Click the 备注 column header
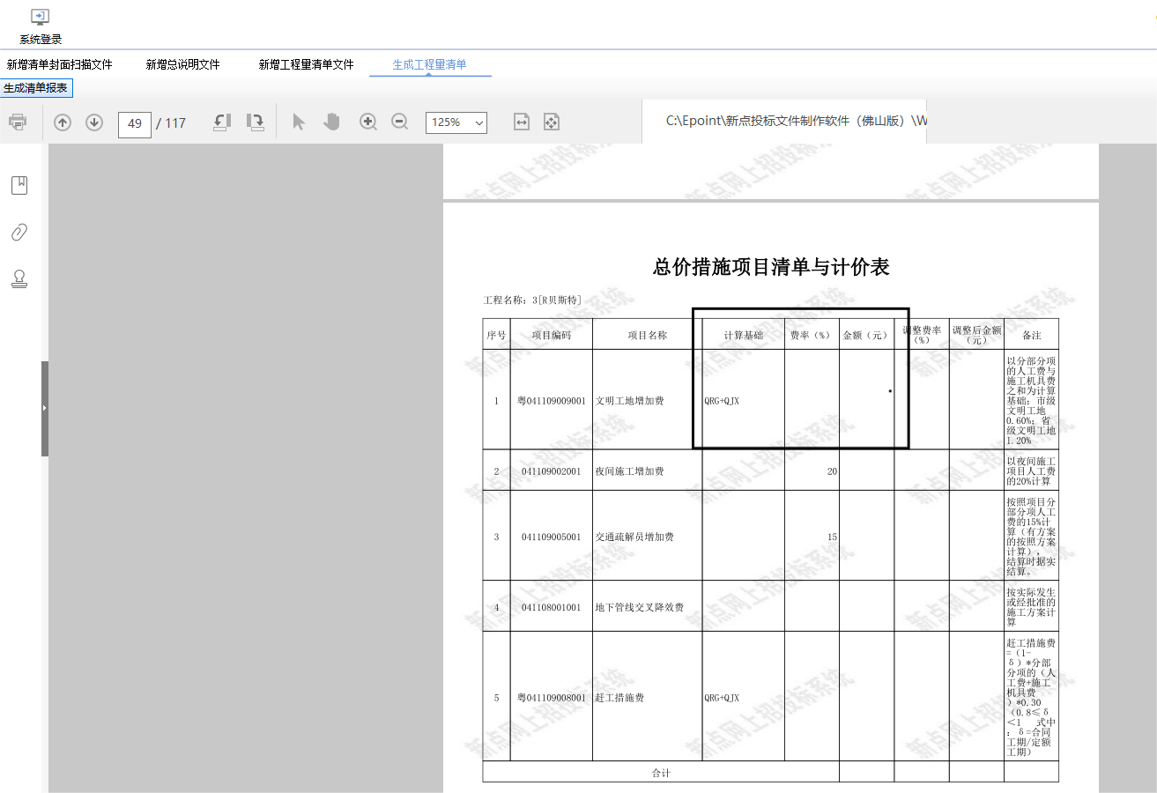 (1031, 335)
